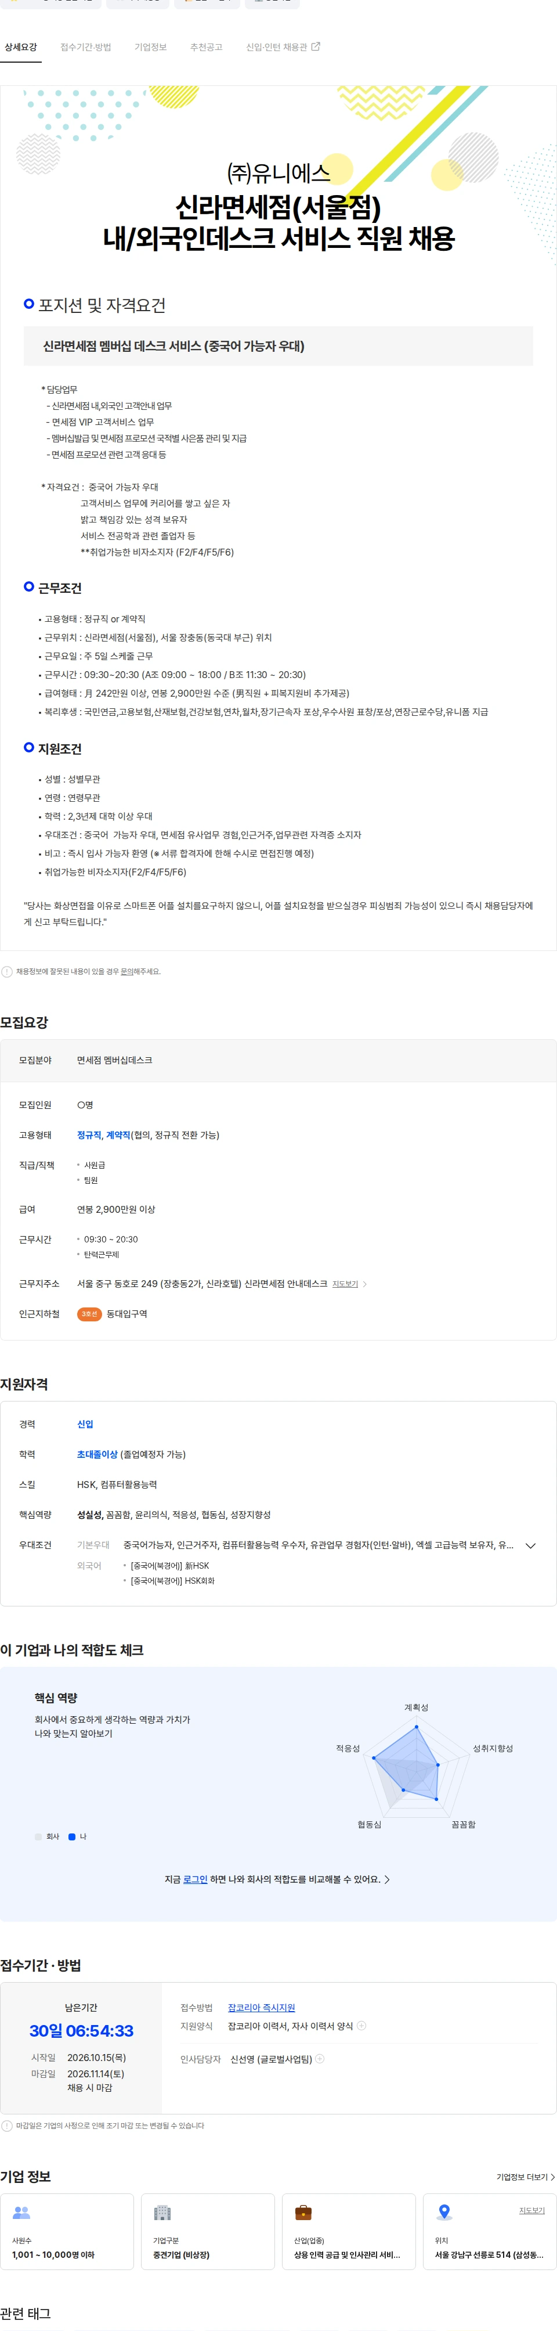Click the [중국어(북경어)] 新HSK language item
The image size is (557, 2331).
[x=170, y=1565]
